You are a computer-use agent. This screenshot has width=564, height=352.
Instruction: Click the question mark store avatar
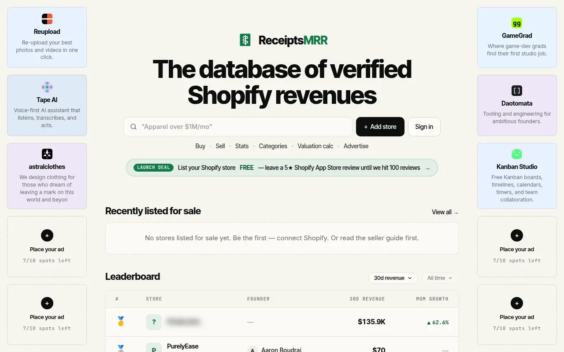[154, 322]
